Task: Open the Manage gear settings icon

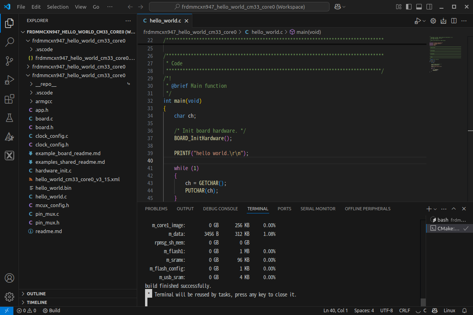Action: [x=9, y=296]
